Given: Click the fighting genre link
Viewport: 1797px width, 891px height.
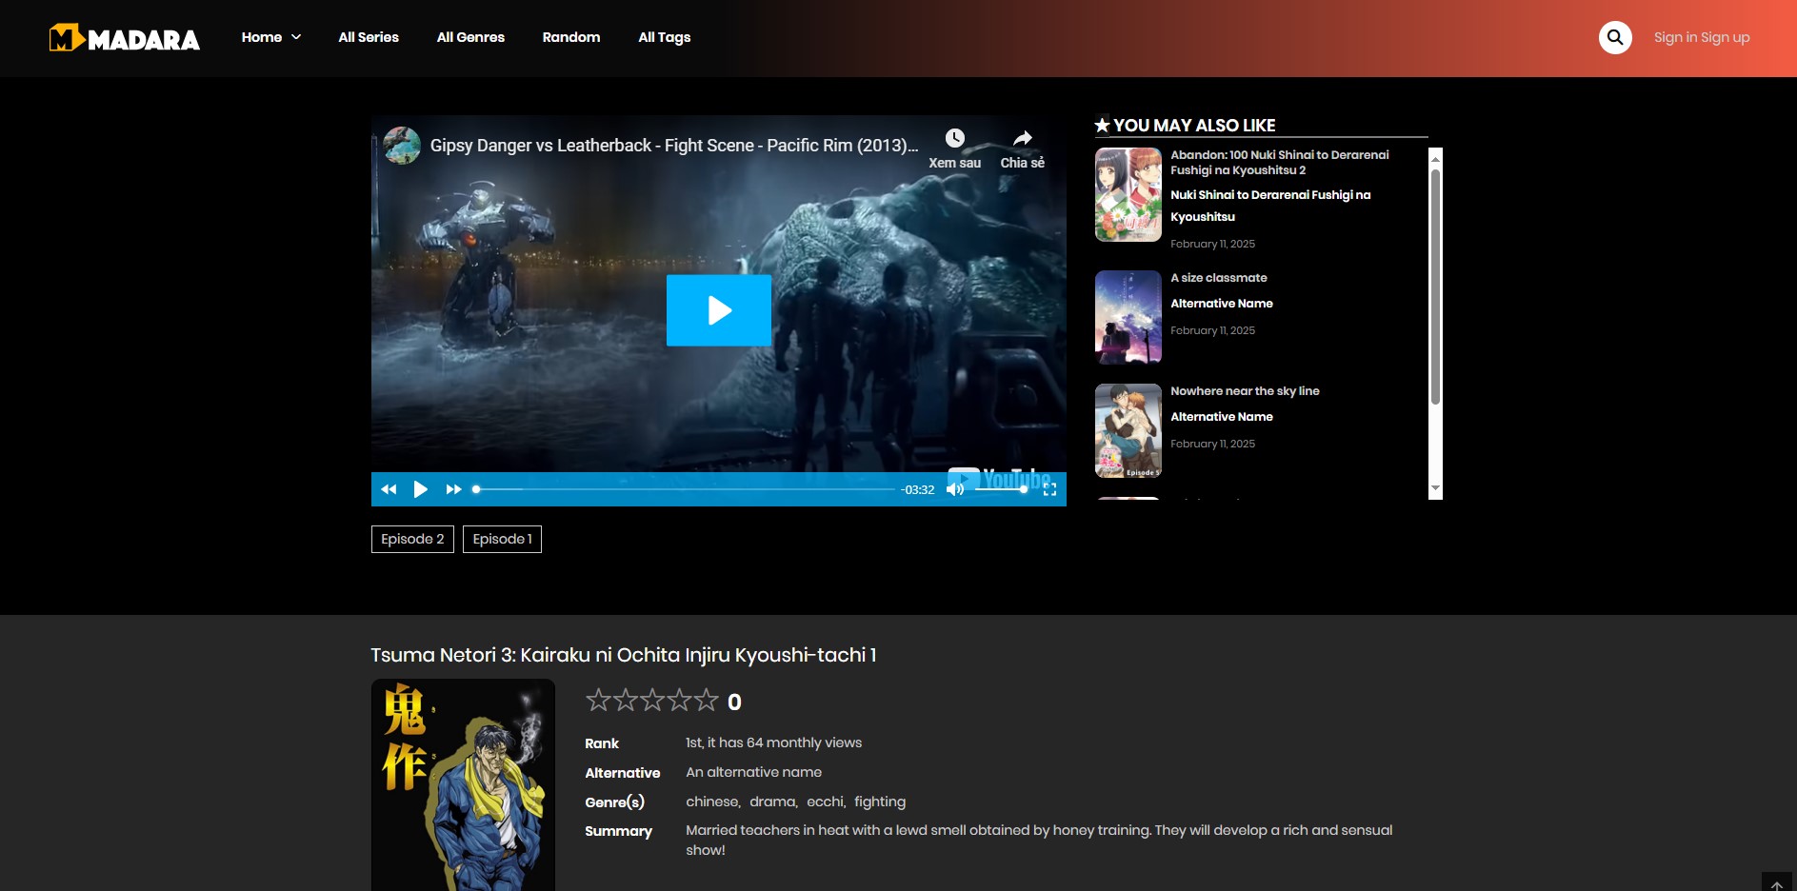Looking at the screenshot, I should [880, 802].
